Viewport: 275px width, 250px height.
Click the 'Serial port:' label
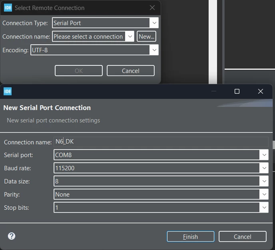pos(18,155)
